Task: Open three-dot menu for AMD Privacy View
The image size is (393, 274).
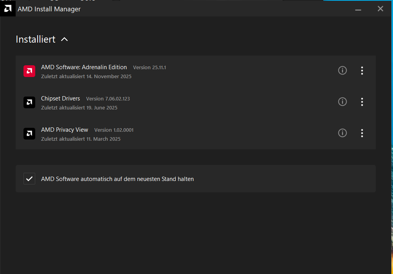Action: click(362, 133)
